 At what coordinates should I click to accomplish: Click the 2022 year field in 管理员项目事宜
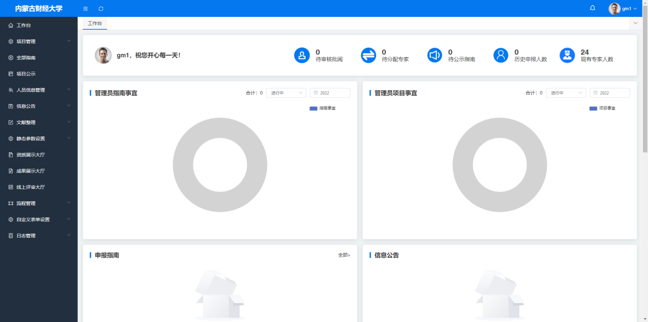pos(610,93)
